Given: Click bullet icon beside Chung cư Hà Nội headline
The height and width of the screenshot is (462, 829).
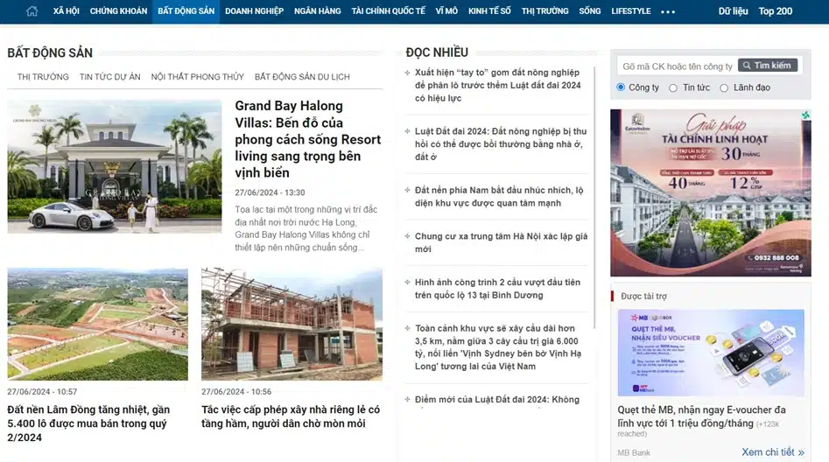Looking at the screenshot, I should click(408, 237).
